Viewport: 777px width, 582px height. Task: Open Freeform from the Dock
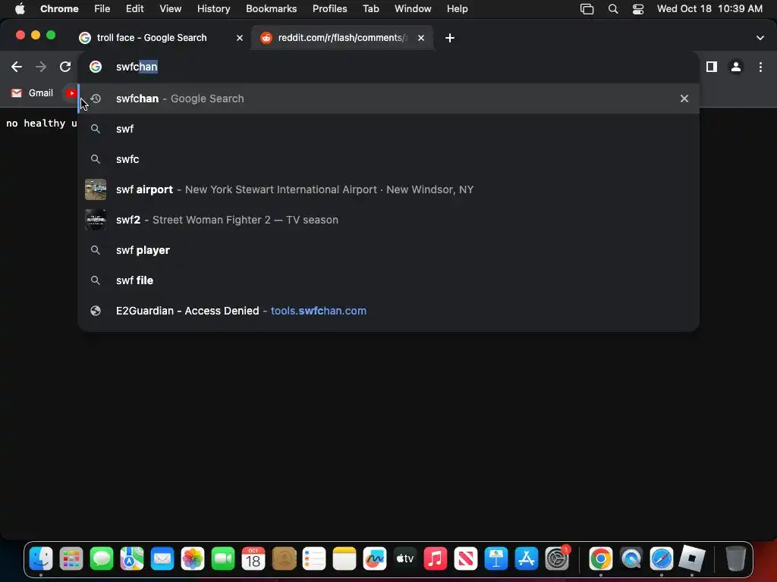(x=375, y=559)
